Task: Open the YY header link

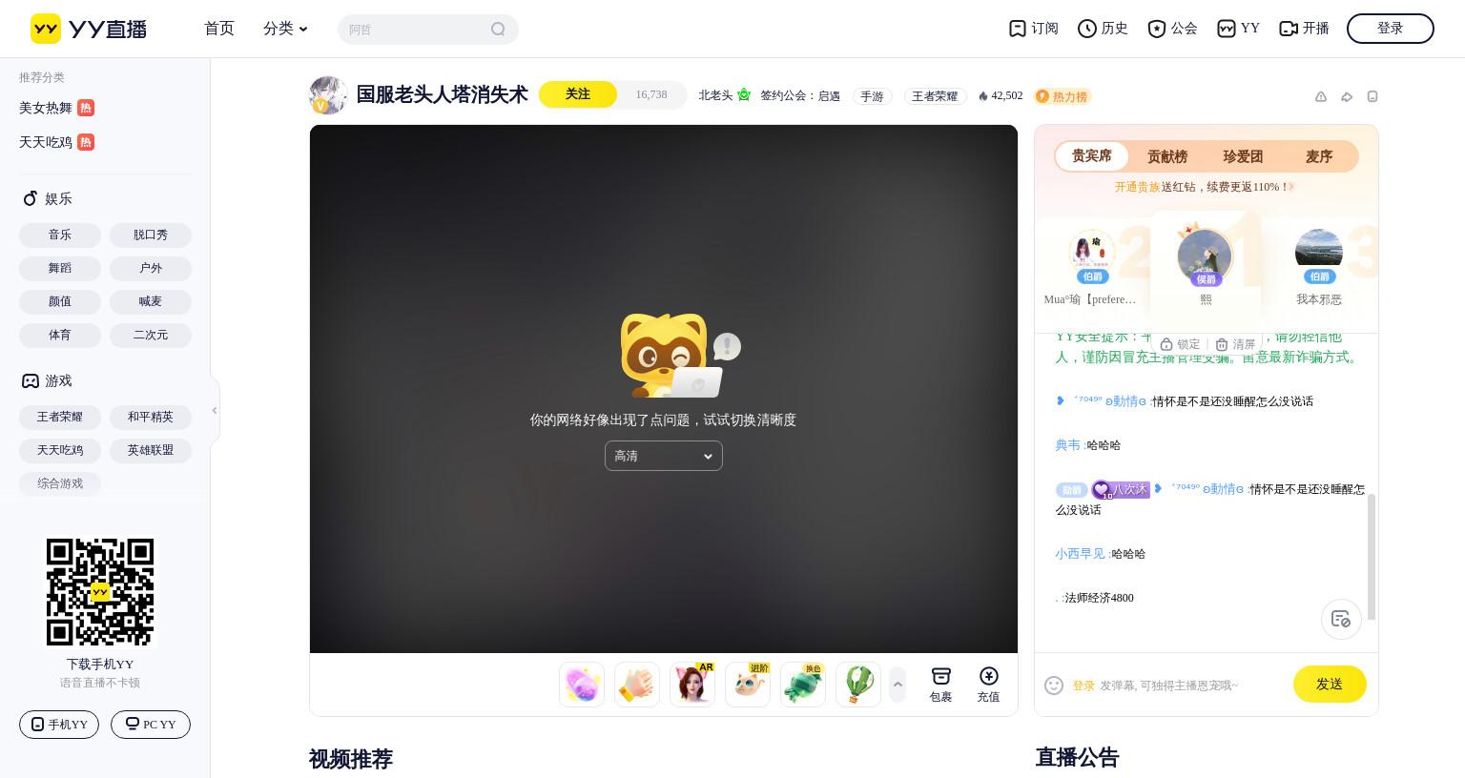Action: 1238,29
